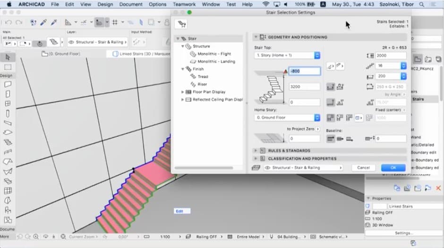Toggle the element snap guide button in toolbar

pos(99,22)
